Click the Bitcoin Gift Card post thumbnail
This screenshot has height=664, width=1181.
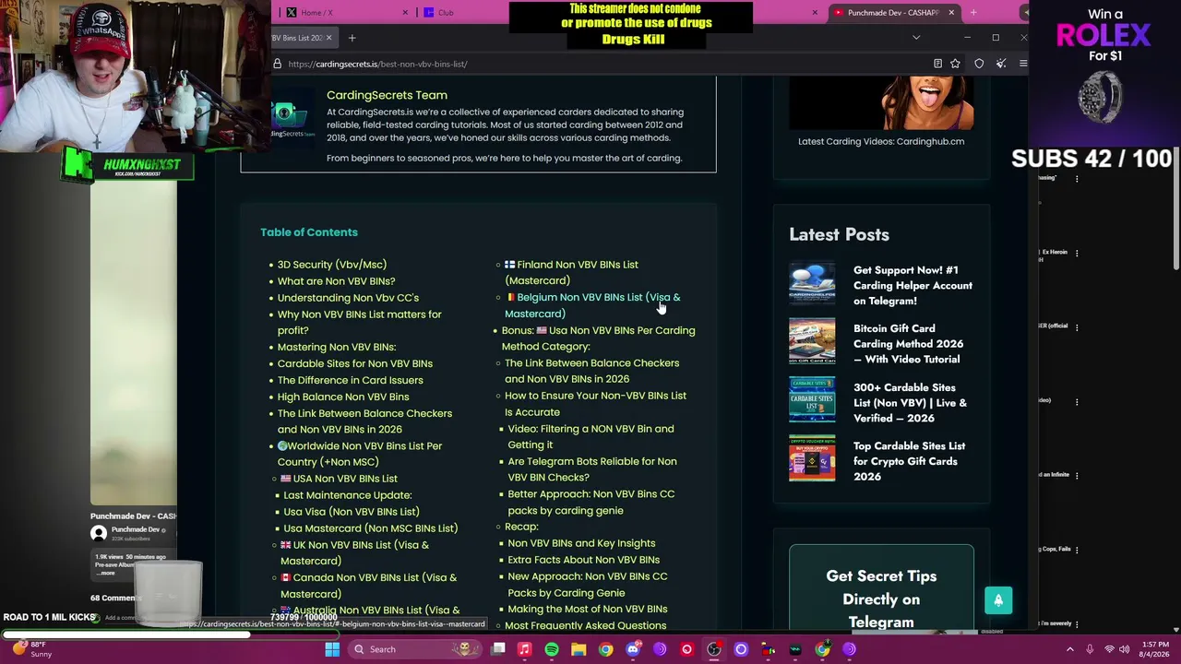812,342
